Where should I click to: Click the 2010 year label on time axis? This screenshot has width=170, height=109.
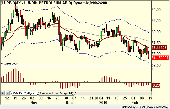(x=103, y=103)
